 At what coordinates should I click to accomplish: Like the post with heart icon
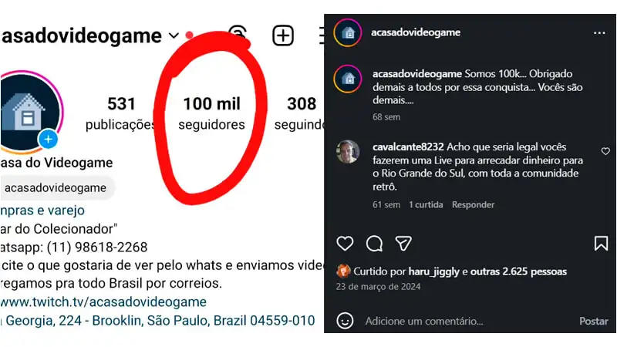click(x=345, y=244)
